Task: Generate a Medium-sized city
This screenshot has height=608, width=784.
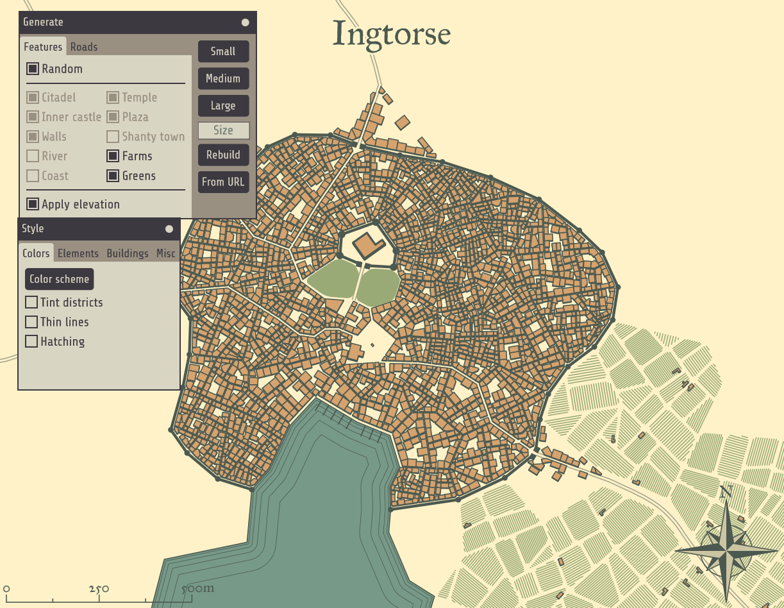Action: 223,78
